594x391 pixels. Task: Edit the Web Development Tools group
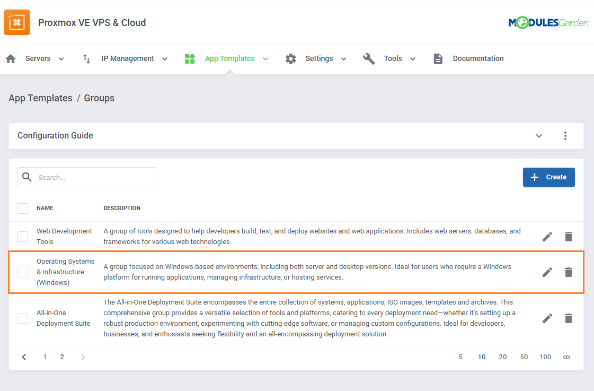click(x=547, y=236)
